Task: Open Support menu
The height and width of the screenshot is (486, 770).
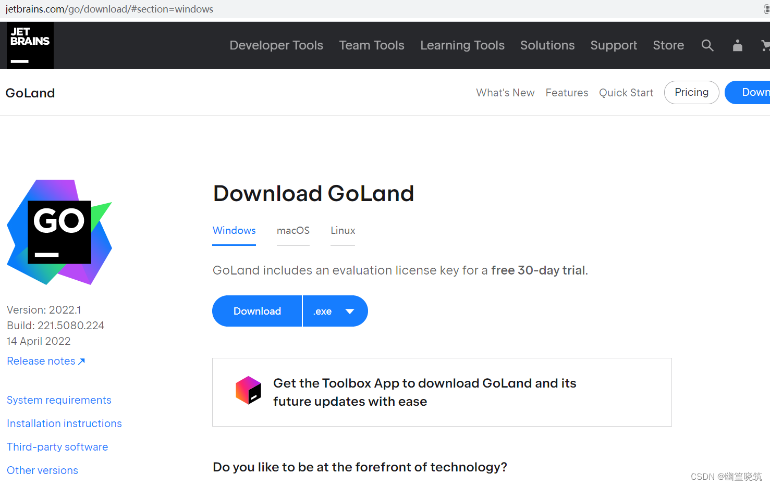Action: coord(614,45)
